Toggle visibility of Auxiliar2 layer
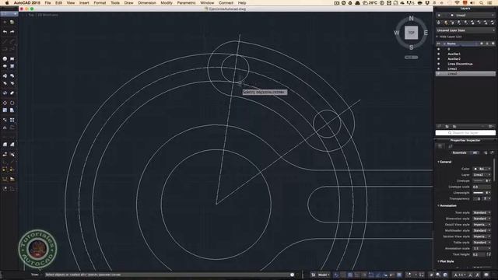Screen dimensions: 498x280 tap(439, 59)
